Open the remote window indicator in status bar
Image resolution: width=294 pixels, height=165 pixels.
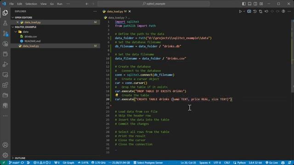[x=3, y=163]
